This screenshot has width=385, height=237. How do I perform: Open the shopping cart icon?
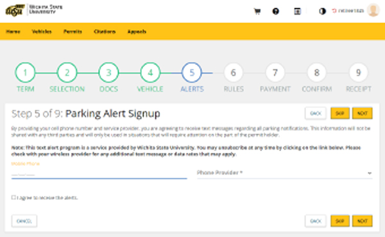pyautogui.click(x=257, y=12)
